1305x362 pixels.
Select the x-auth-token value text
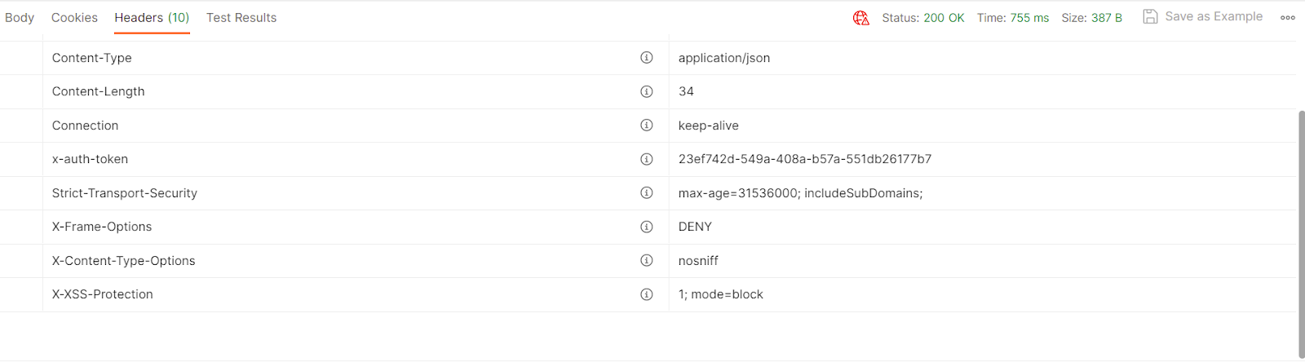pyautogui.click(x=805, y=159)
